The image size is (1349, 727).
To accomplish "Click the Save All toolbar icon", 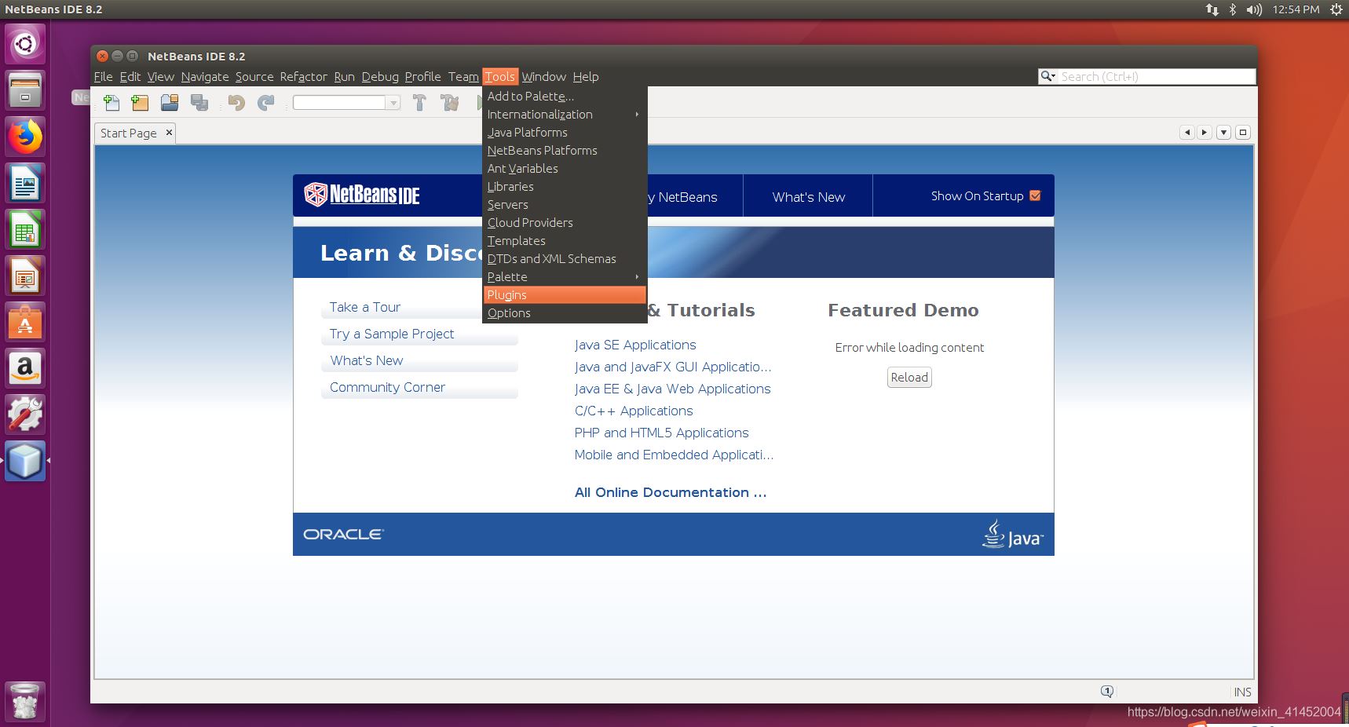I will [x=199, y=103].
